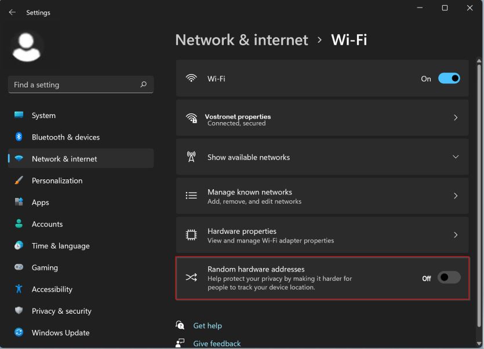The width and height of the screenshot is (484, 349).
Task: Click the back arrow in Settings
Action: tap(12, 12)
